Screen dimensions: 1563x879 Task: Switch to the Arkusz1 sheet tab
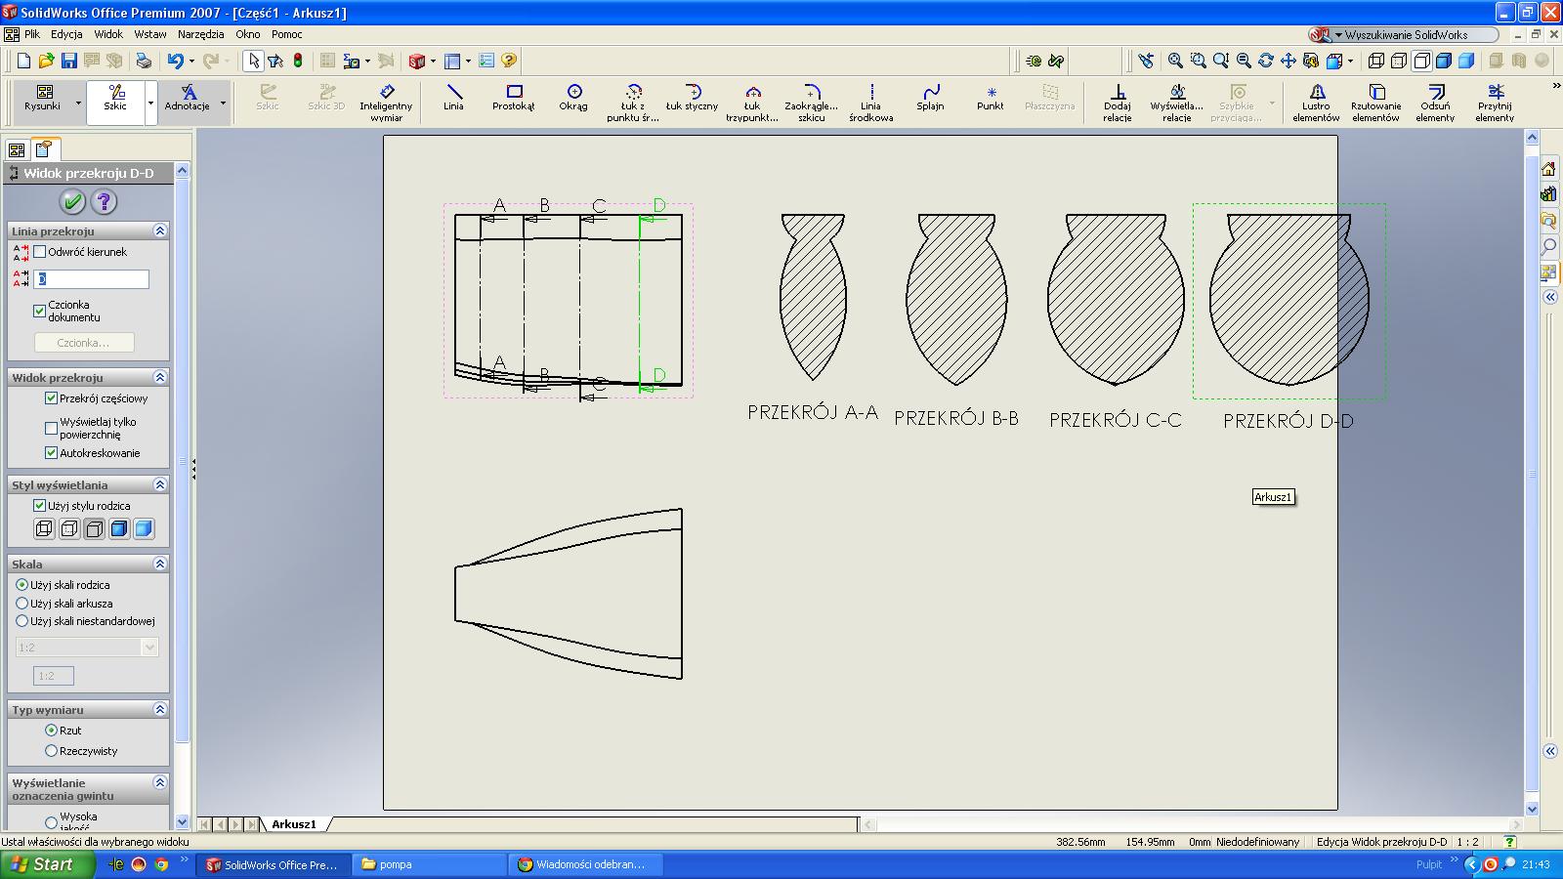coord(294,824)
